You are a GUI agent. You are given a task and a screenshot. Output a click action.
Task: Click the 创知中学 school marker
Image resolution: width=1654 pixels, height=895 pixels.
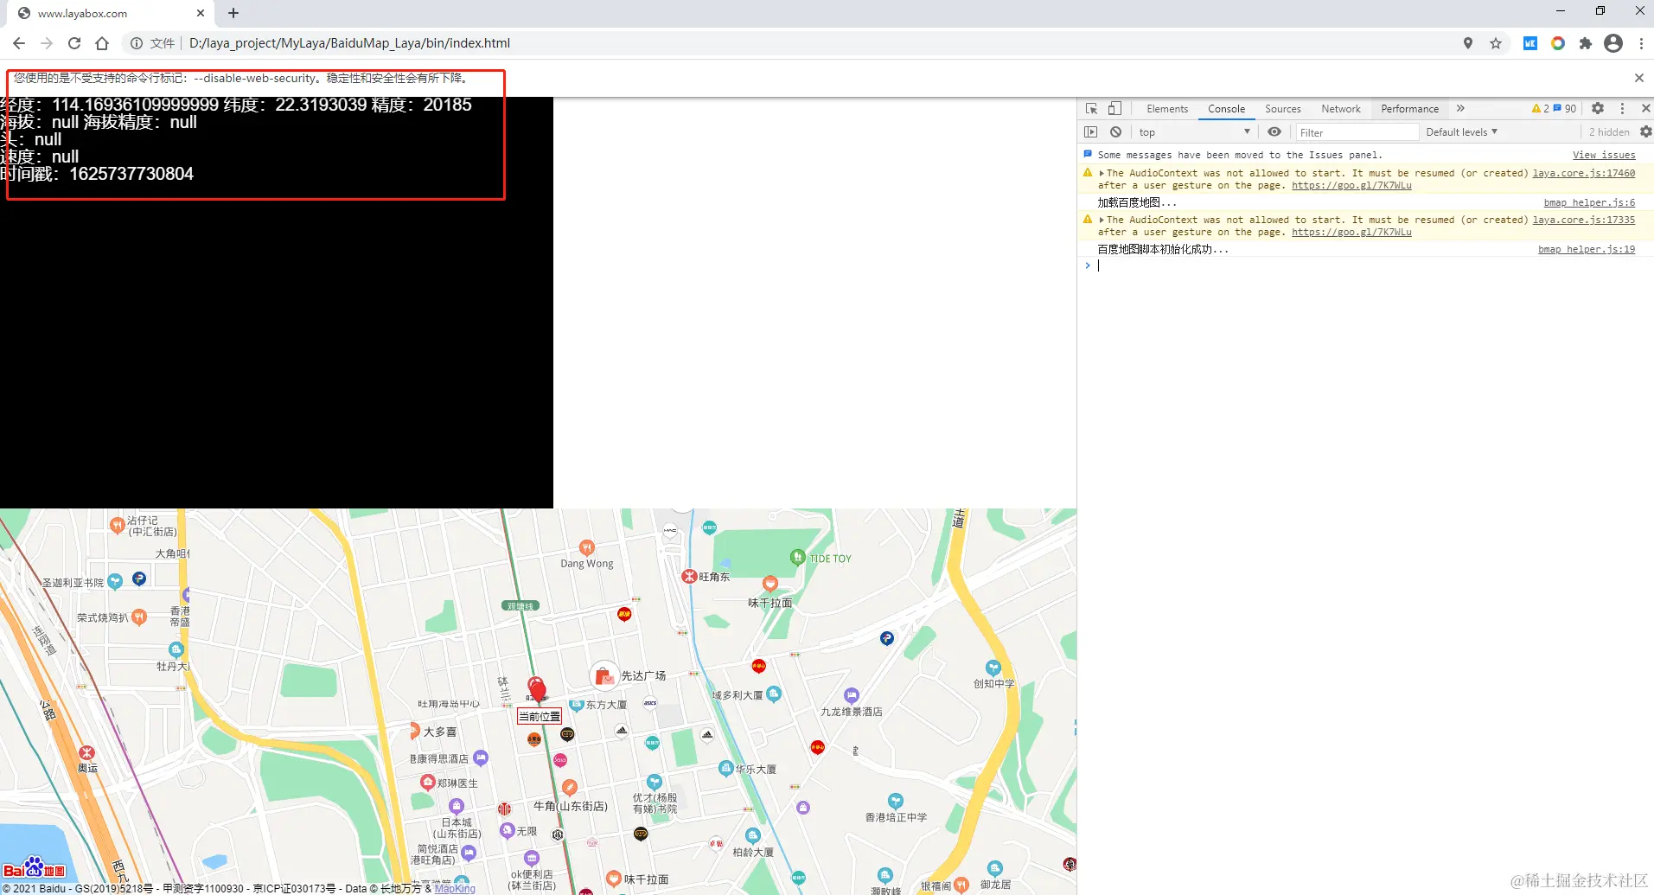tap(993, 668)
